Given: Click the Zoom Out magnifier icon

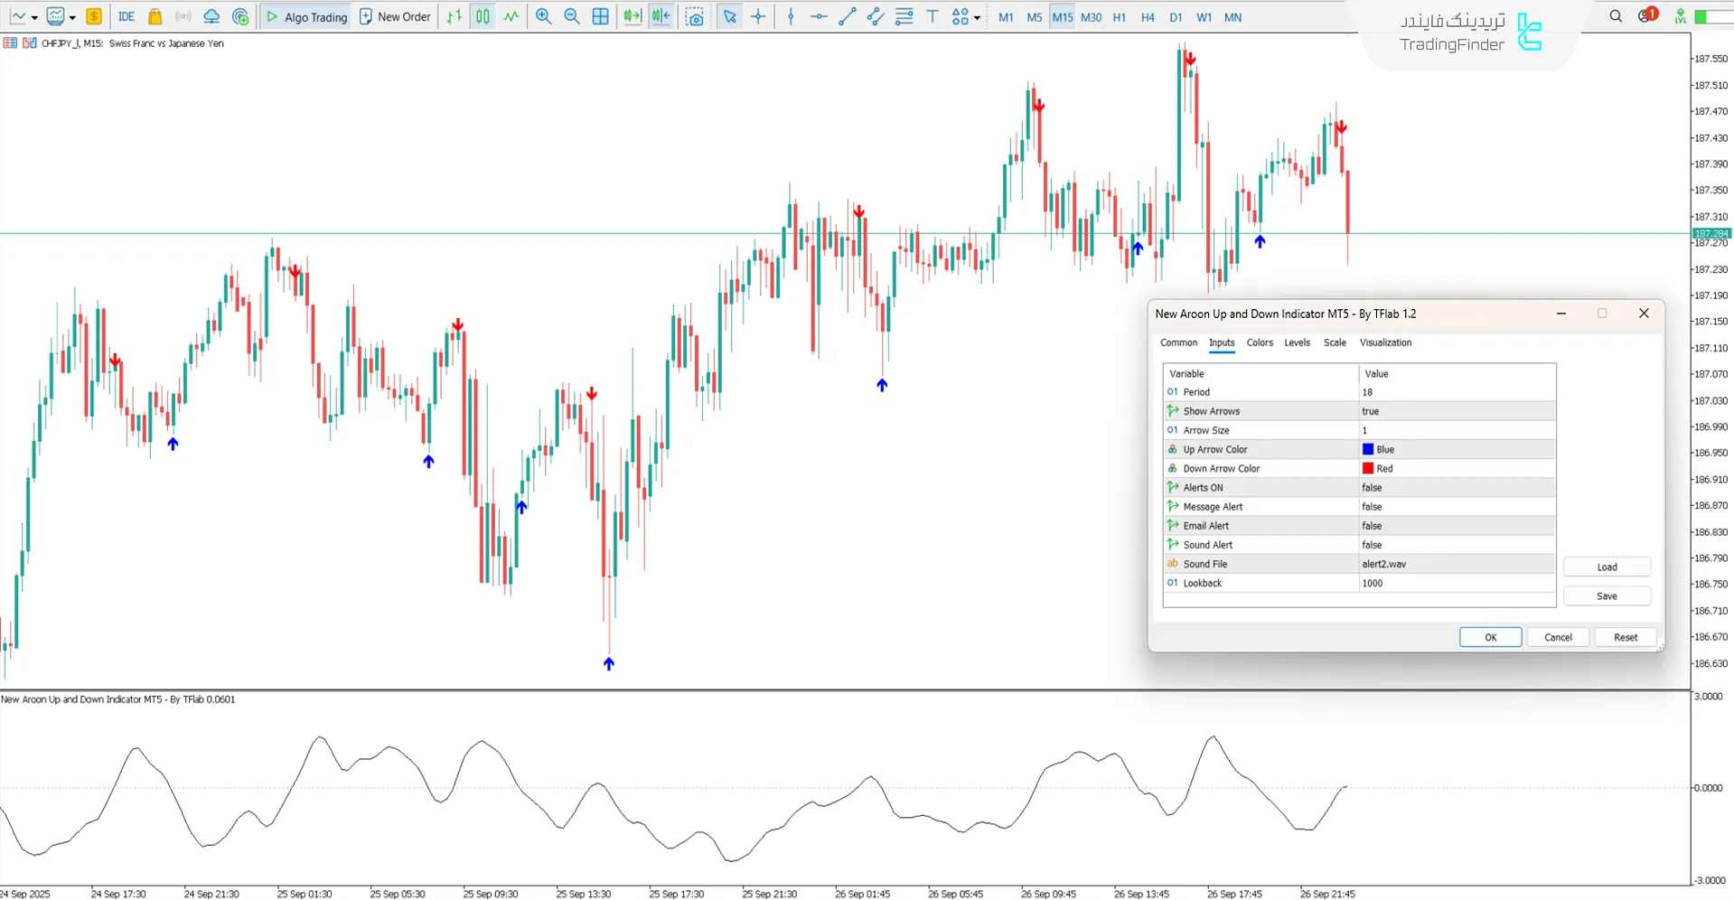Looking at the screenshot, I should [x=572, y=16].
